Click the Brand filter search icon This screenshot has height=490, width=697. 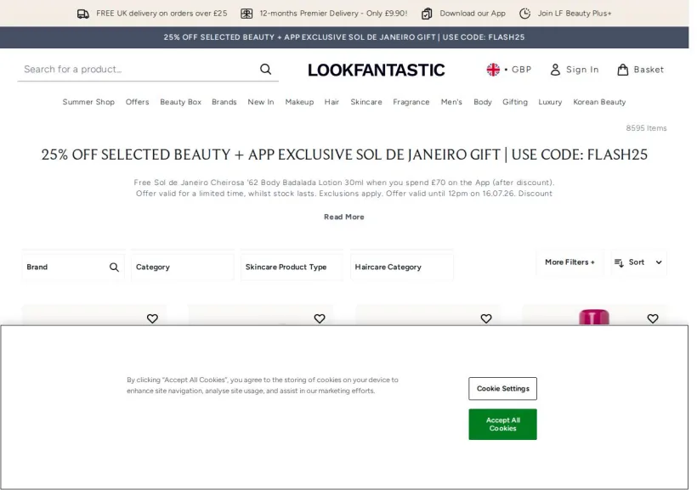(114, 267)
